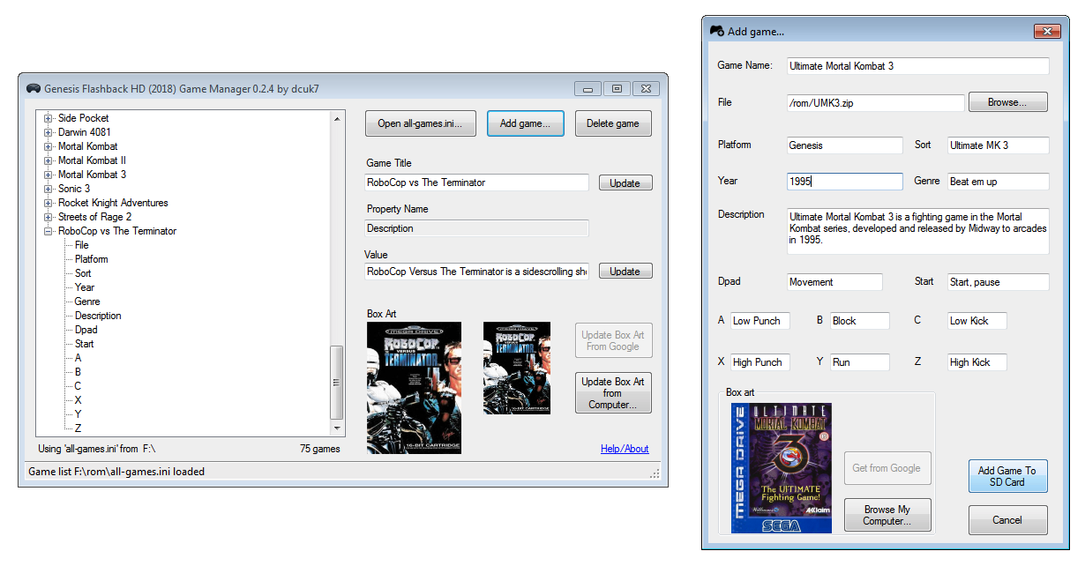Click the gamepad icon in Add game title bar

(717, 31)
